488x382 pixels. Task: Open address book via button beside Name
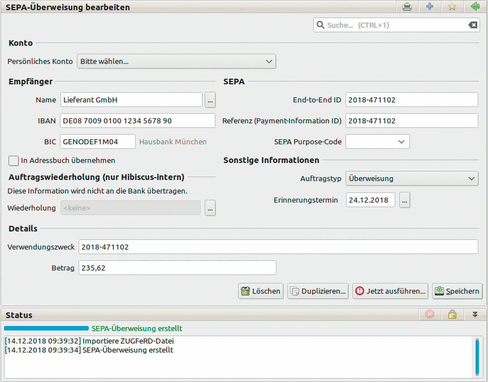coord(210,100)
